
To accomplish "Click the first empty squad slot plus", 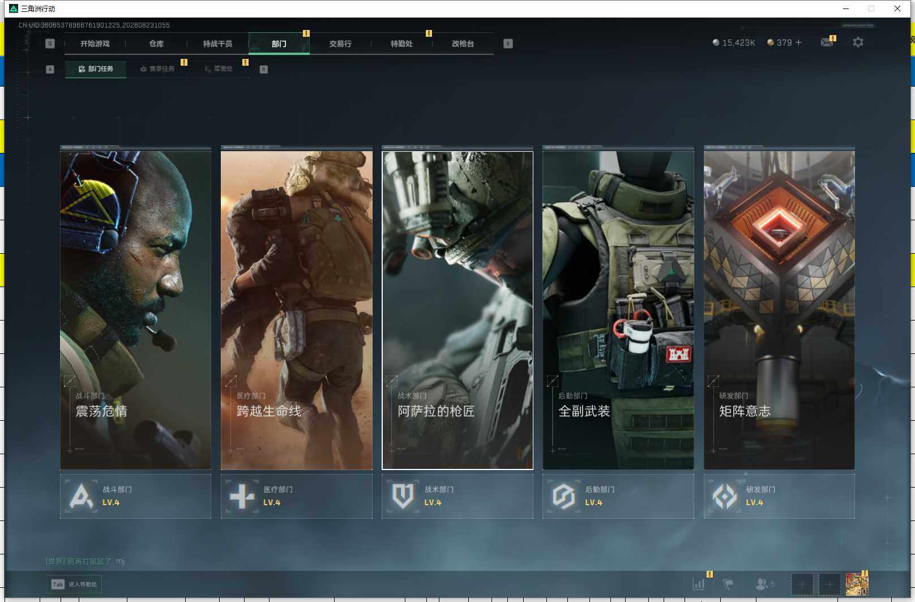I will (x=802, y=584).
